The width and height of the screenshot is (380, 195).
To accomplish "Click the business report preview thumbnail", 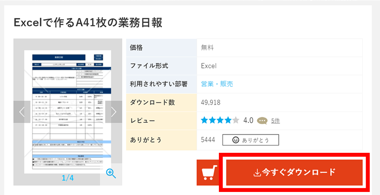I will 68,112.
